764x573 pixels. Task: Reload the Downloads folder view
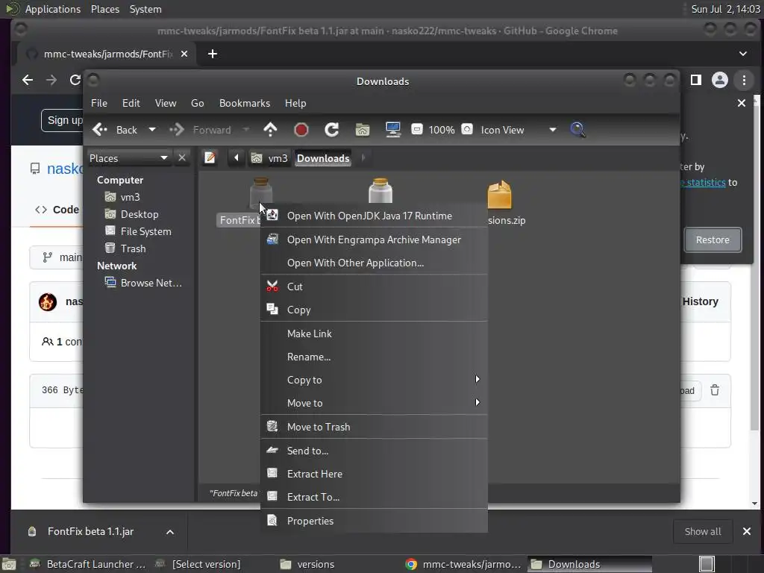point(332,130)
